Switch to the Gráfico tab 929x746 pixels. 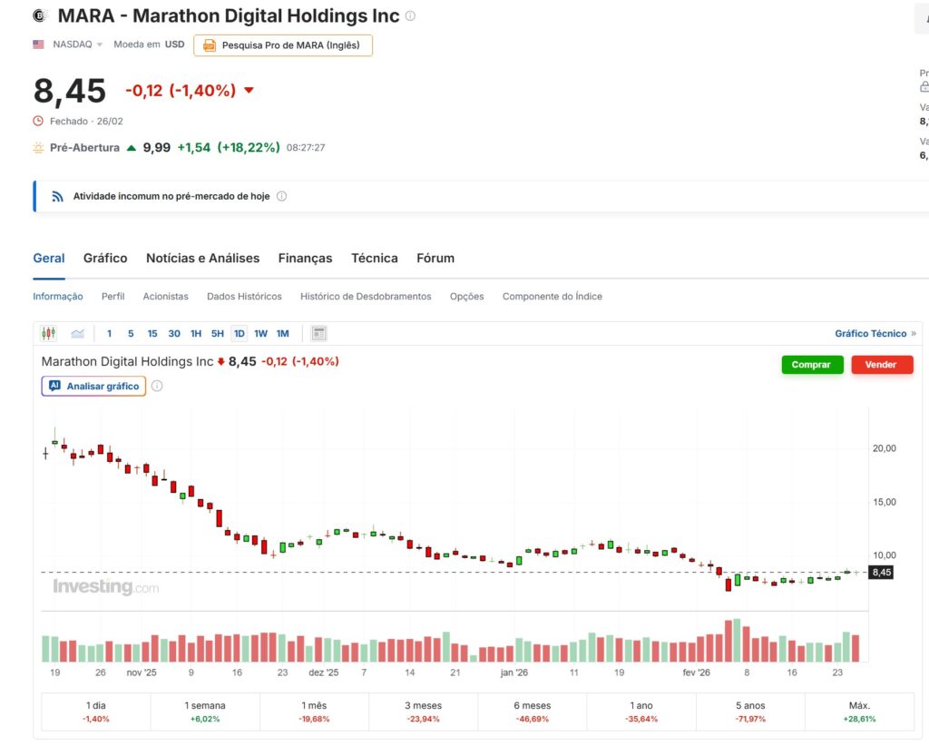point(105,259)
